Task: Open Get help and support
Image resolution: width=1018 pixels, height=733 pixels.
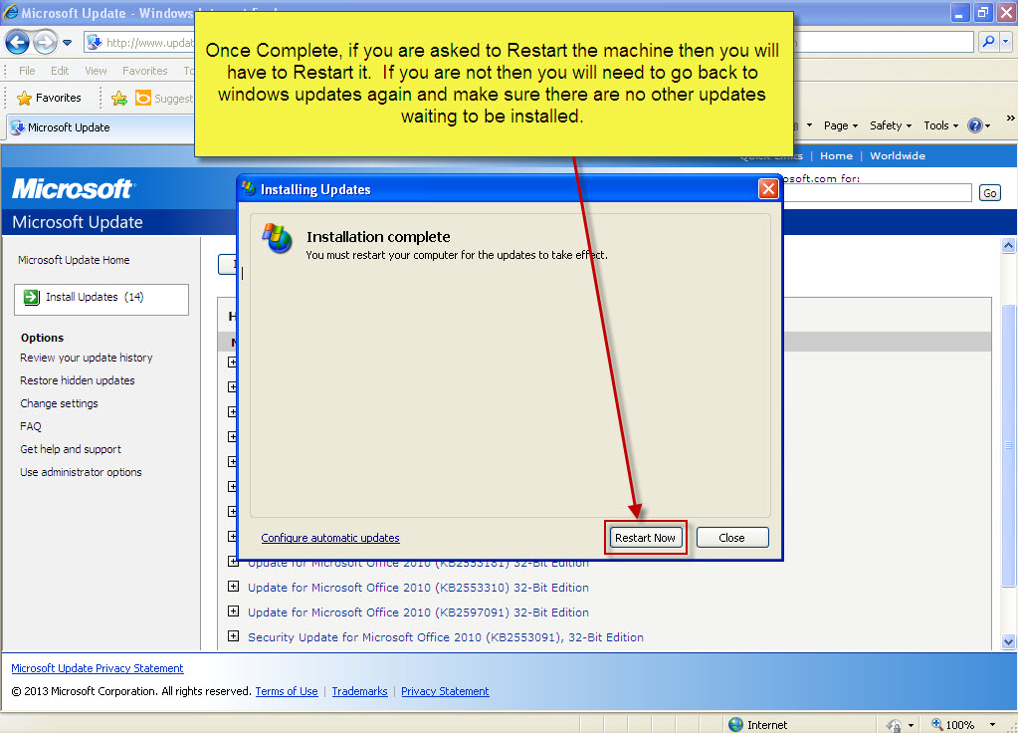Action: [x=70, y=449]
